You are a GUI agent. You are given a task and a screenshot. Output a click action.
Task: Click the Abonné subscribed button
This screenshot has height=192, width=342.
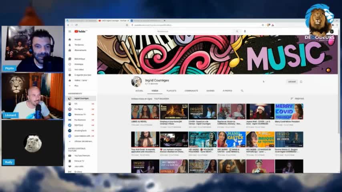[x=292, y=82]
